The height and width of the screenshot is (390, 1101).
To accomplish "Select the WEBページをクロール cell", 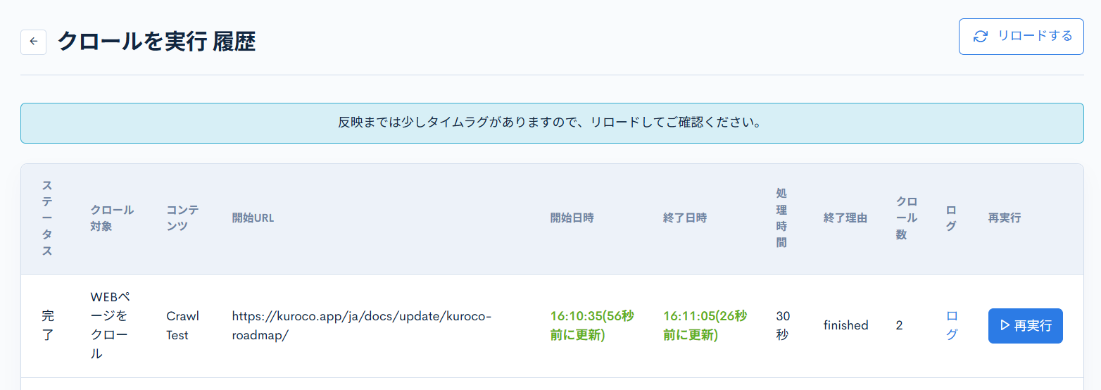I will click(x=111, y=325).
